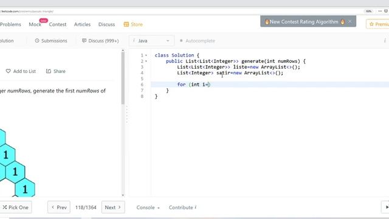Click the 'class Solution' text on line 1
The width and height of the screenshot is (389, 219).
coord(174,55)
